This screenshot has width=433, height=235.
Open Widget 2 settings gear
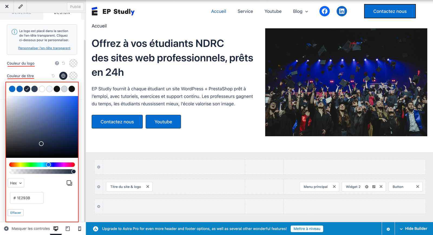pyautogui.click(x=367, y=187)
